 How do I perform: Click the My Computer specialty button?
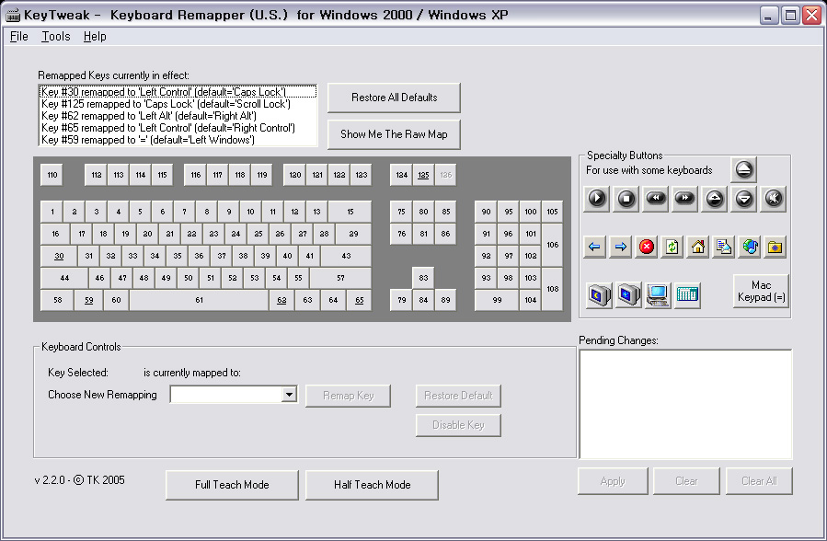click(658, 294)
